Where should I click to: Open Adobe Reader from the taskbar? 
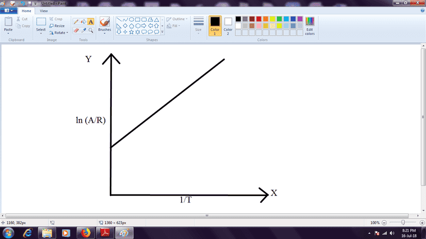click(x=105, y=233)
